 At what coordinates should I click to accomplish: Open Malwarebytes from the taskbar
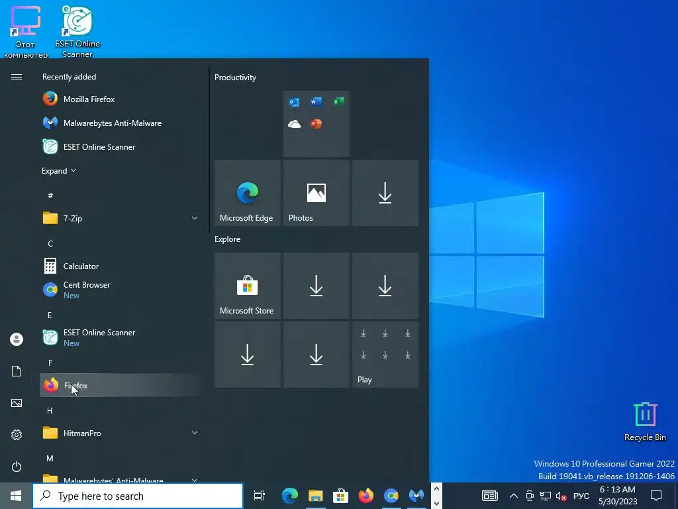pyautogui.click(x=416, y=496)
